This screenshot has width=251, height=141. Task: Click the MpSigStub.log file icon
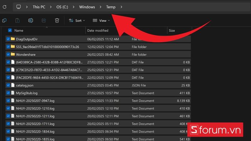[13, 93]
